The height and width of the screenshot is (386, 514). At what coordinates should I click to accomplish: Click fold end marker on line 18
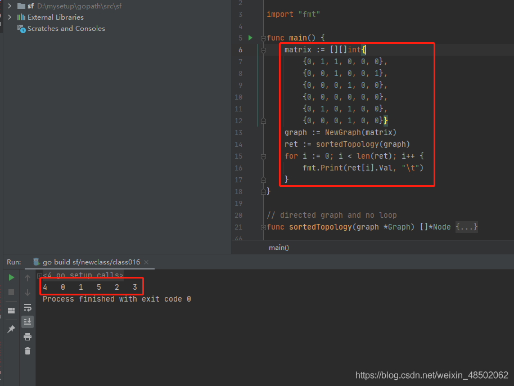pos(263,192)
